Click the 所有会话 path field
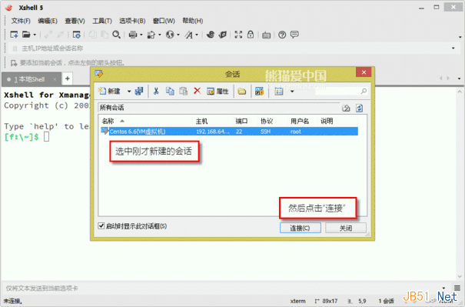465x307 pixels. (x=218, y=108)
